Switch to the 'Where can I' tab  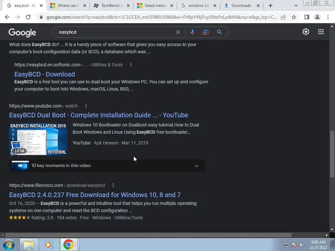click(68, 6)
